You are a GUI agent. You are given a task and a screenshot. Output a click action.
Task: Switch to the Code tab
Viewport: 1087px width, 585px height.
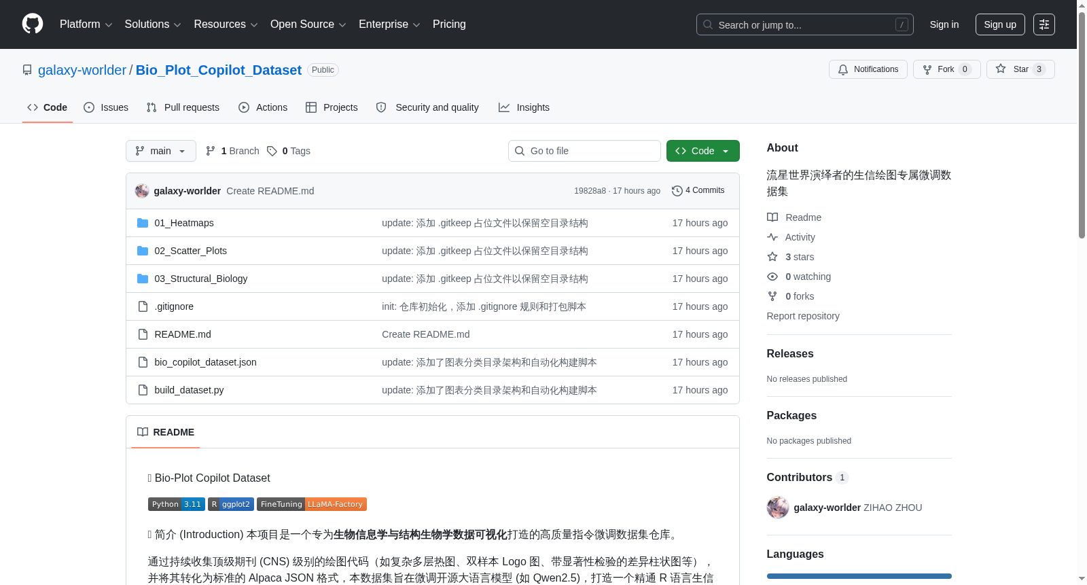click(48, 107)
